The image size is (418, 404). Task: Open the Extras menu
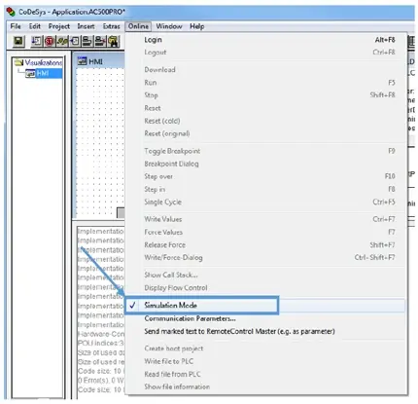click(x=111, y=26)
